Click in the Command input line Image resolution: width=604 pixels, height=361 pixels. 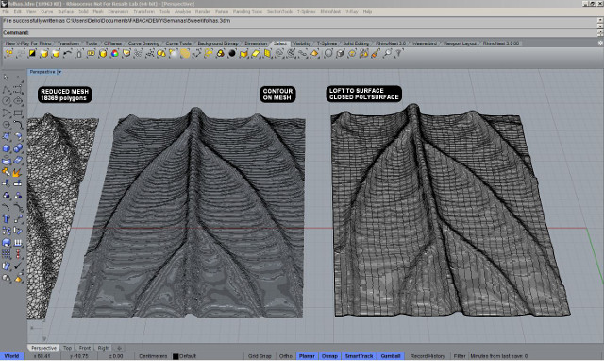click(299, 33)
